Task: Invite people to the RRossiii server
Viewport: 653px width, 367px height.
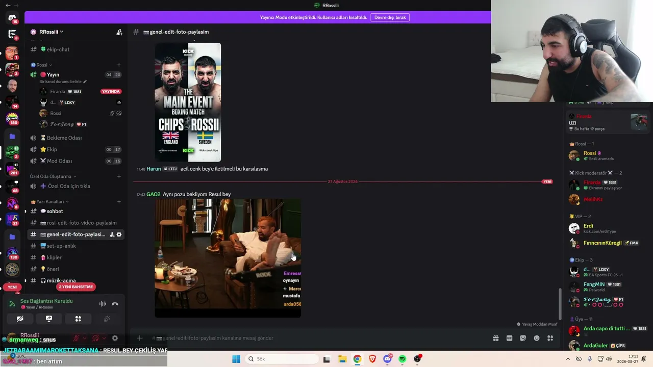Action: 119,32
